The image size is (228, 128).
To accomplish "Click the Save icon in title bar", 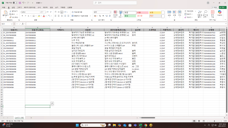I will [x=20, y=3].
